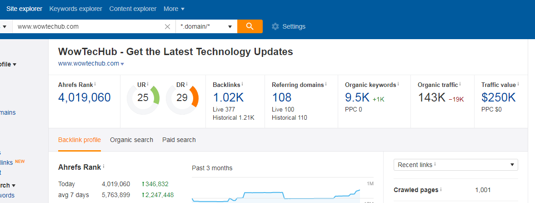Click the 108 Referring domains link
This screenshot has height=203, width=535.
click(x=282, y=97)
